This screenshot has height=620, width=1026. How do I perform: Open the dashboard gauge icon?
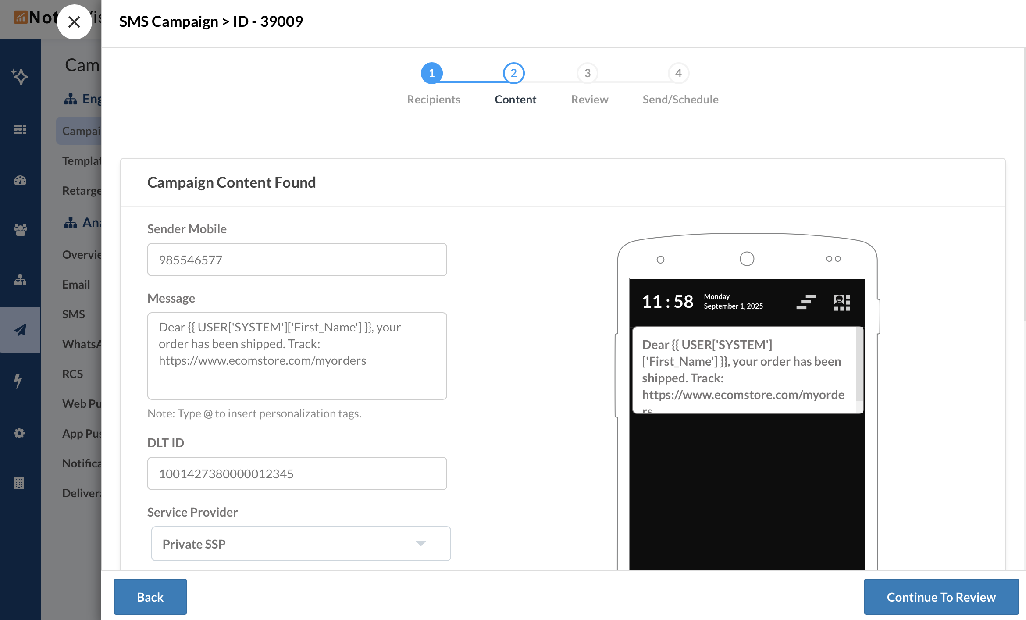pos(20,180)
